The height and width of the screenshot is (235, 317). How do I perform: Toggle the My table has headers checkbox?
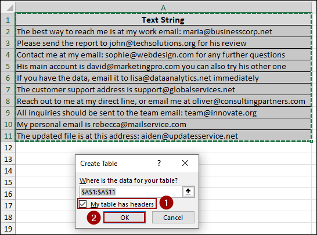(83, 204)
